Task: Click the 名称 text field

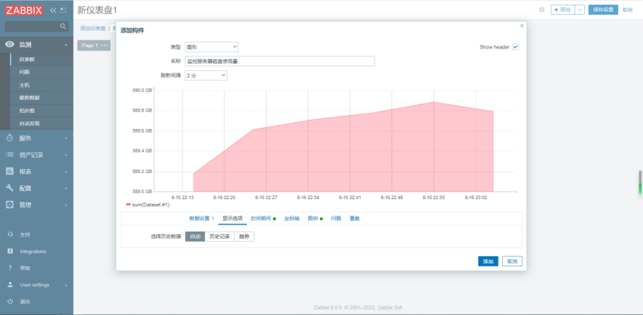Action: pyautogui.click(x=279, y=61)
